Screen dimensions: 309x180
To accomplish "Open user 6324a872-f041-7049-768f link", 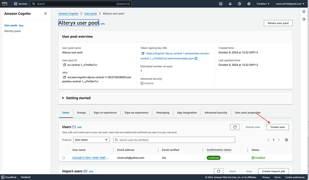I will (x=90, y=158).
